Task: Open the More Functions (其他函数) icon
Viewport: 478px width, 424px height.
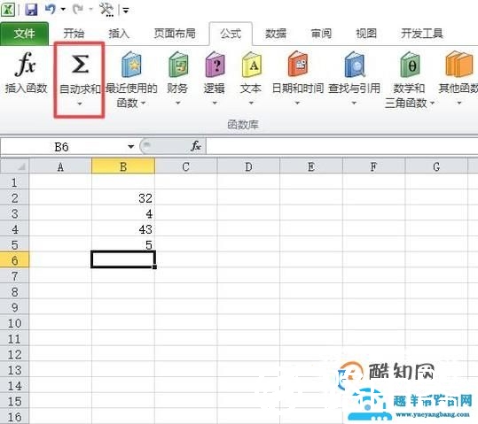Action: pyautogui.click(x=458, y=64)
